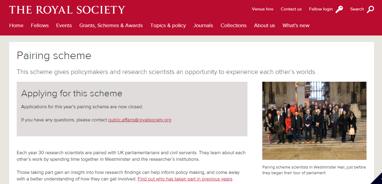Screen dimensions: 382x184
Task: Click the Search text label
Action: click(x=357, y=9)
